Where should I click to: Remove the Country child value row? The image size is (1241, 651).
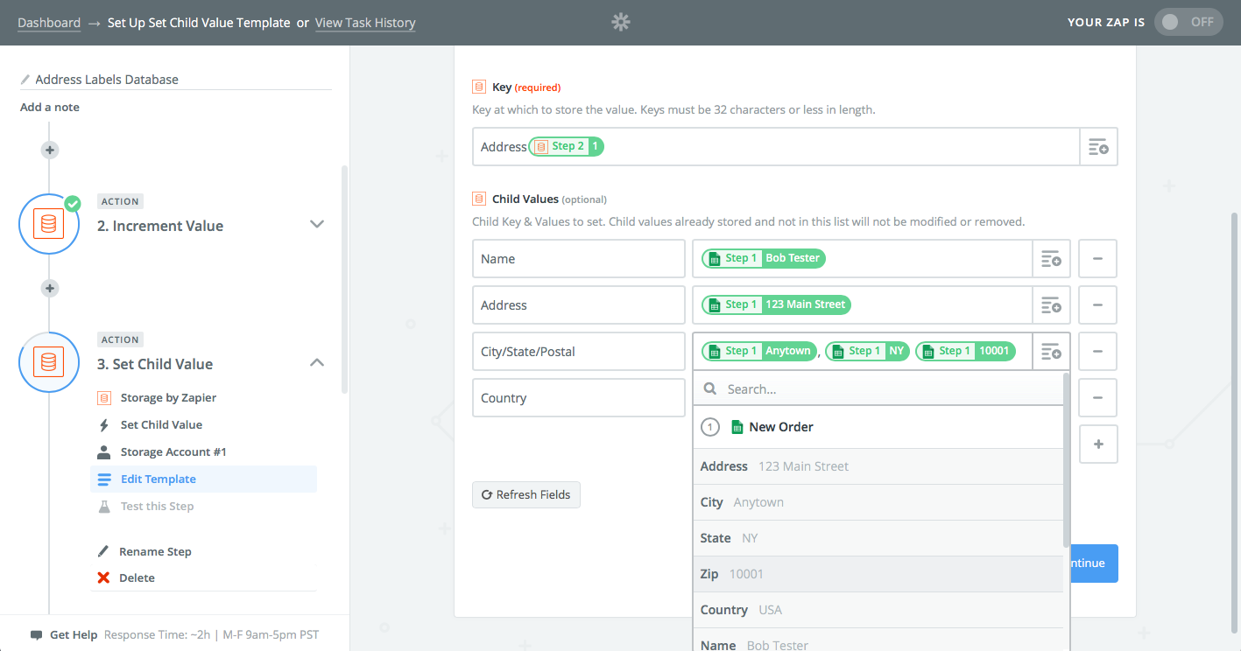(x=1098, y=398)
